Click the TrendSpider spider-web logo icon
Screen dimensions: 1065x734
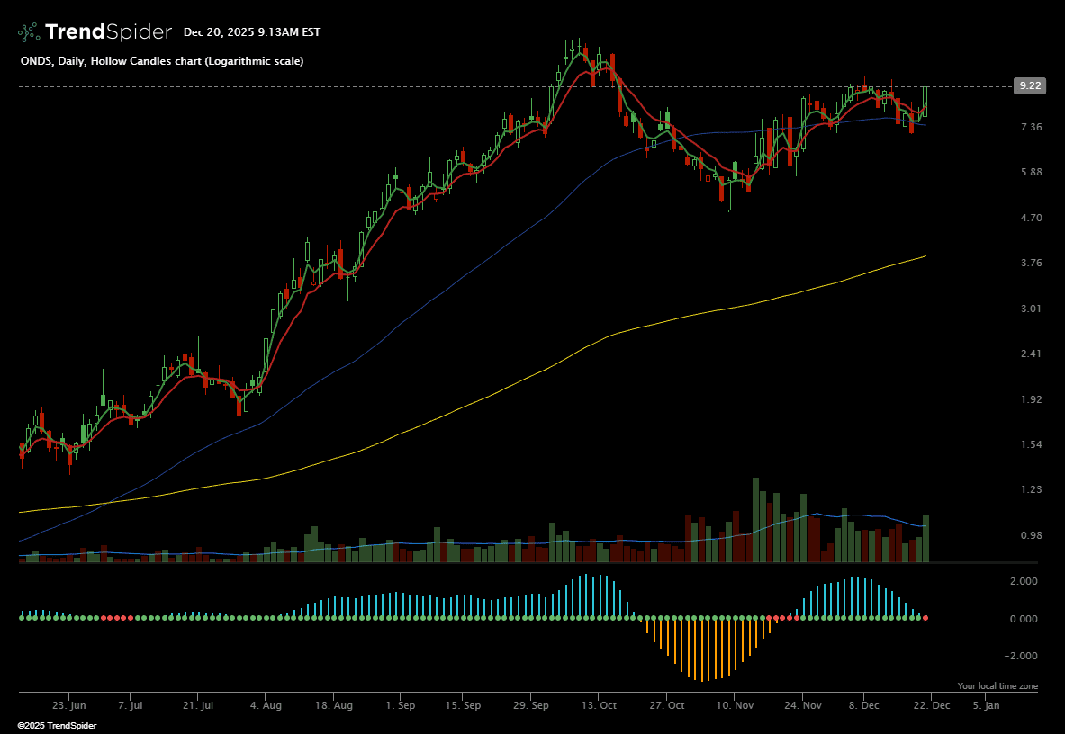tap(29, 32)
